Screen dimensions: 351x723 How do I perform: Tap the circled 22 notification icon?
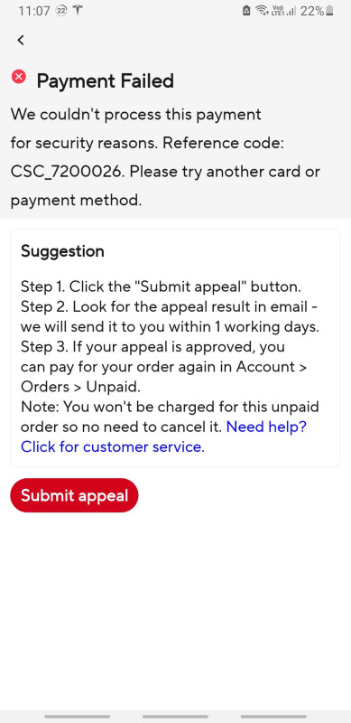[x=60, y=11]
